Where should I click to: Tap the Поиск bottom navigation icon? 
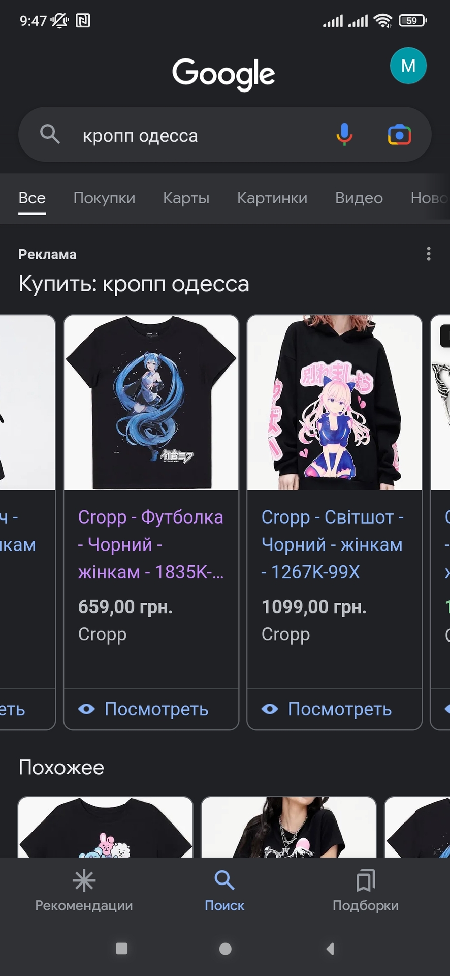[x=224, y=880]
